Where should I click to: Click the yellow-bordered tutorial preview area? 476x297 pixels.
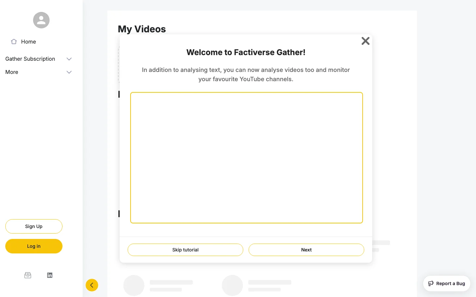pos(247,158)
